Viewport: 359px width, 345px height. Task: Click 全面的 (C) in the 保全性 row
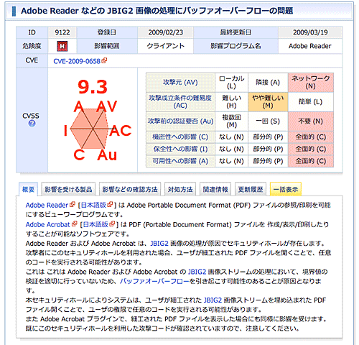(x=311, y=149)
